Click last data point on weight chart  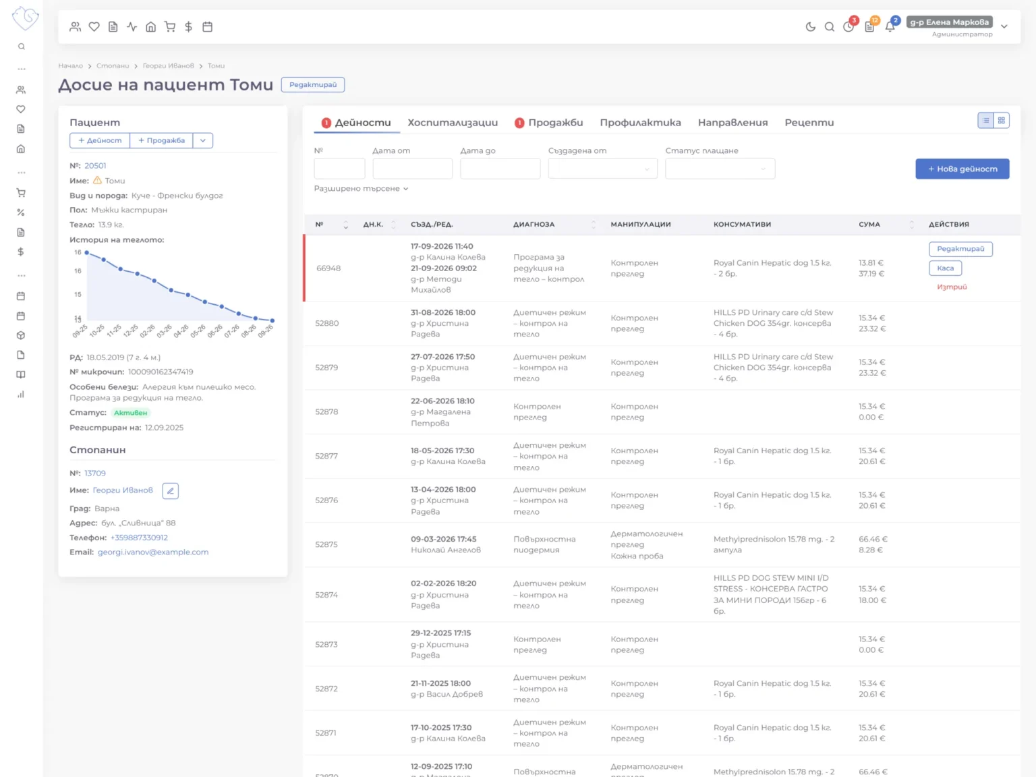pos(272,320)
